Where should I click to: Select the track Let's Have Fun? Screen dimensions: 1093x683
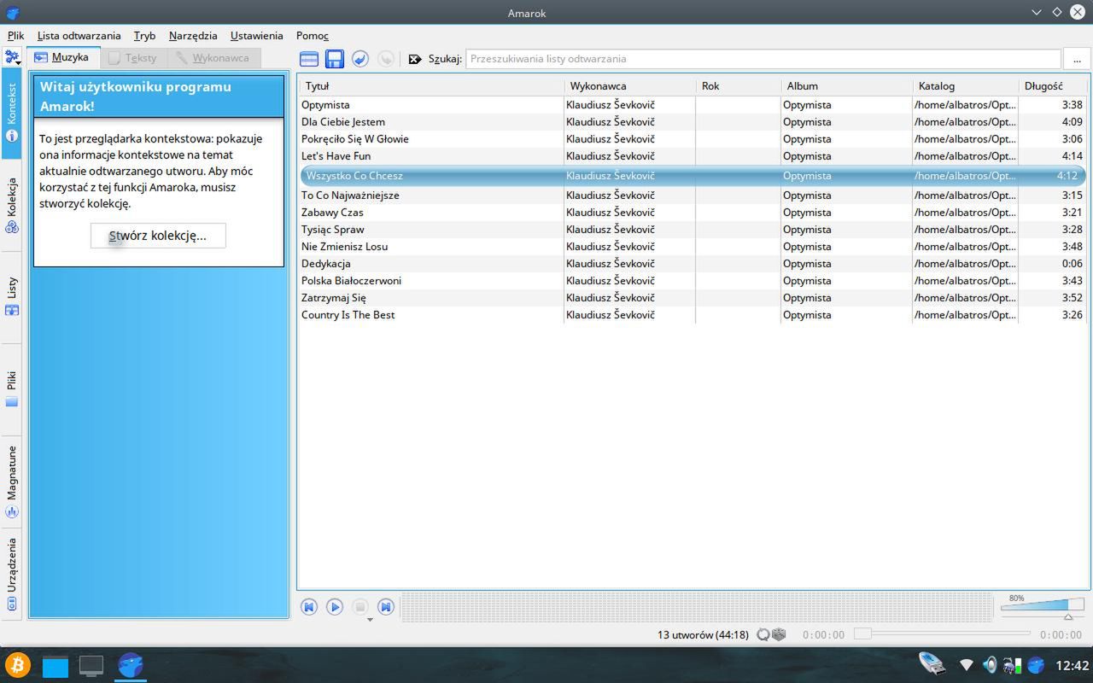[x=693, y=156]
